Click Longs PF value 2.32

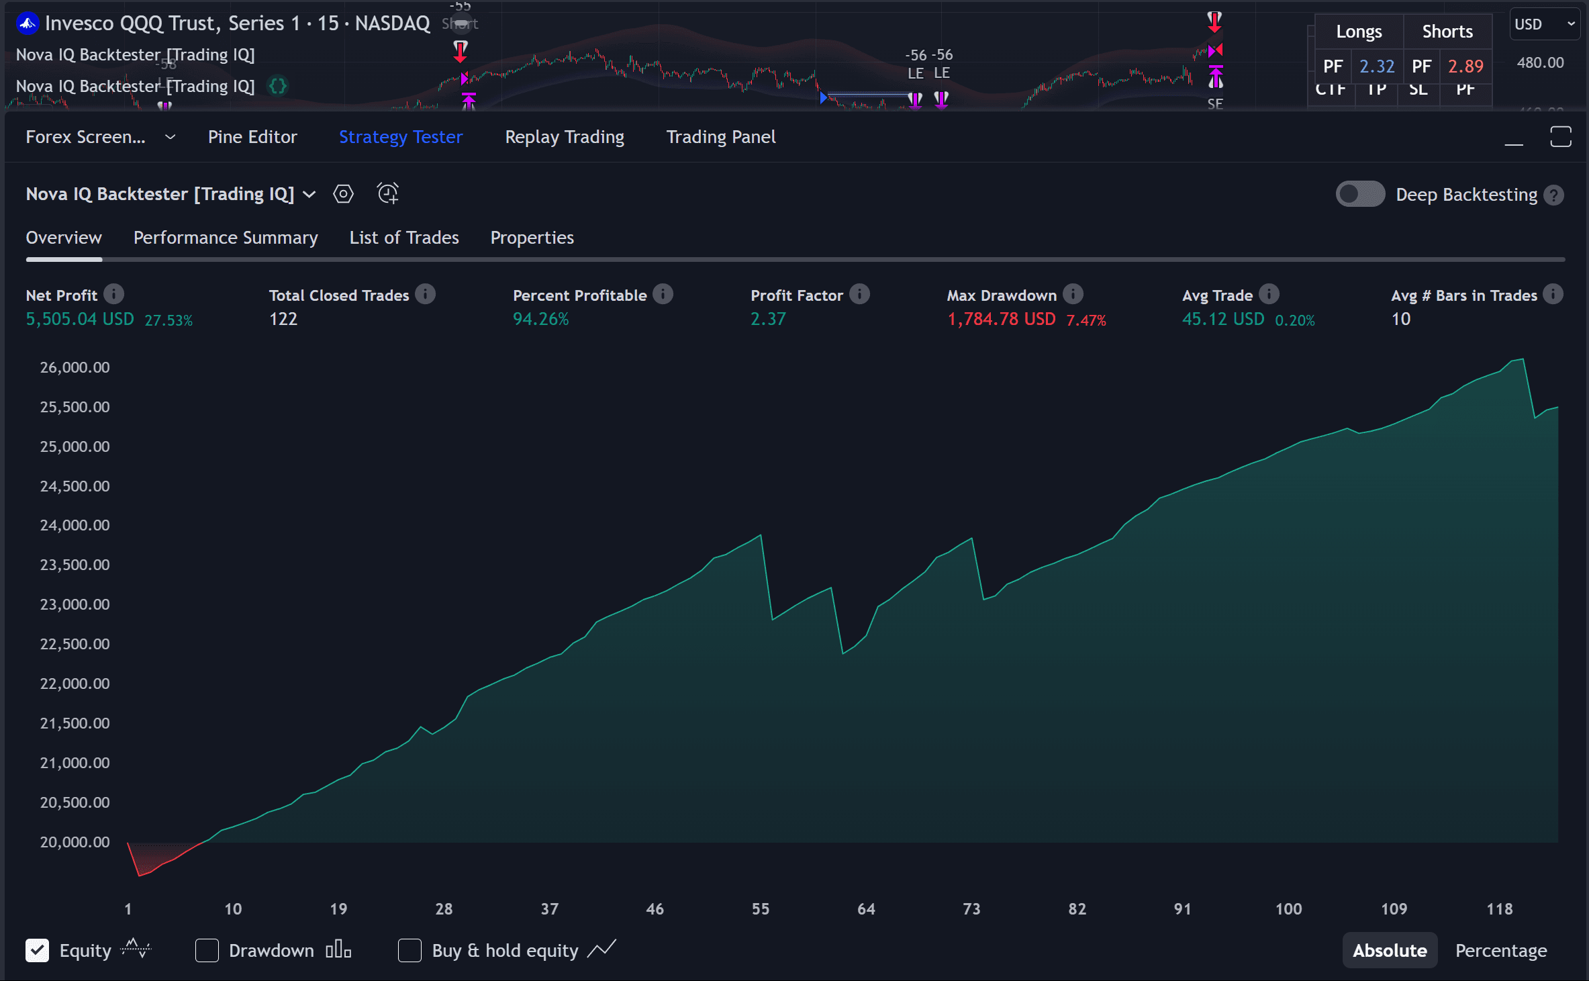(x=1377, y=66)
